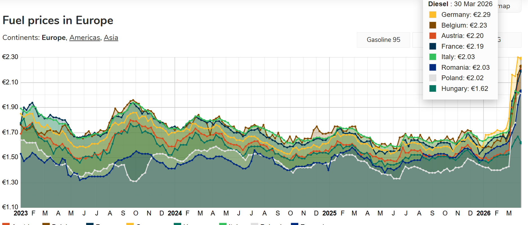Click the Romania blue swatch in the tooltip
The image size is (528, 225).
pyautogui.click(x=433, y=67)
